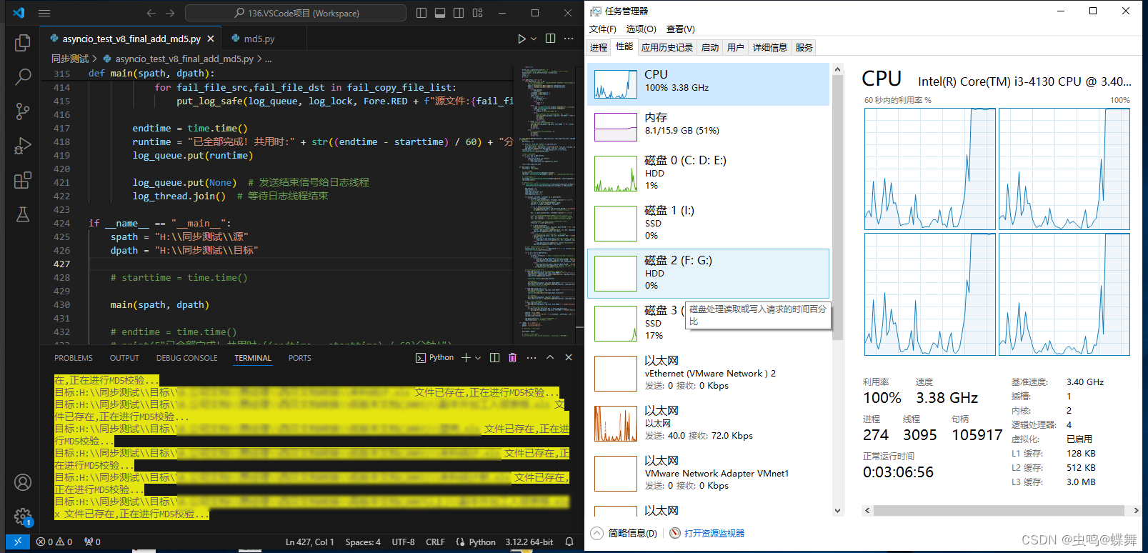Select the 内存 performance item
The height and width of the screenshot is (553, 1148).
709,127
